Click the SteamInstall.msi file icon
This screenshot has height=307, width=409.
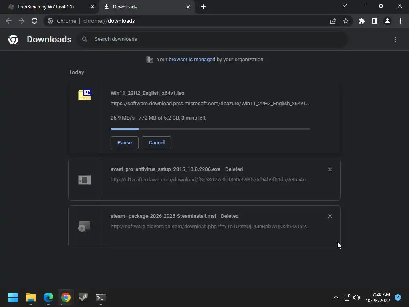click(x=85, y=226)
